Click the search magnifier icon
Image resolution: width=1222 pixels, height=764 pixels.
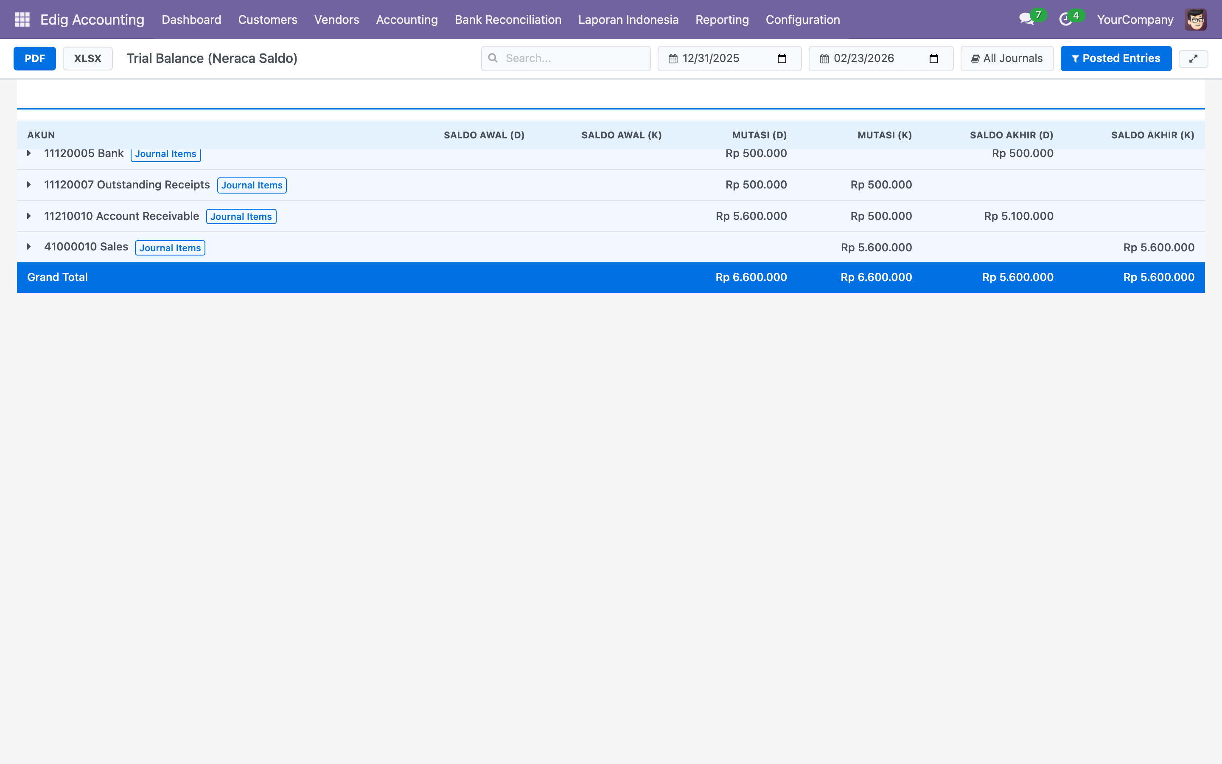[493, 58]
